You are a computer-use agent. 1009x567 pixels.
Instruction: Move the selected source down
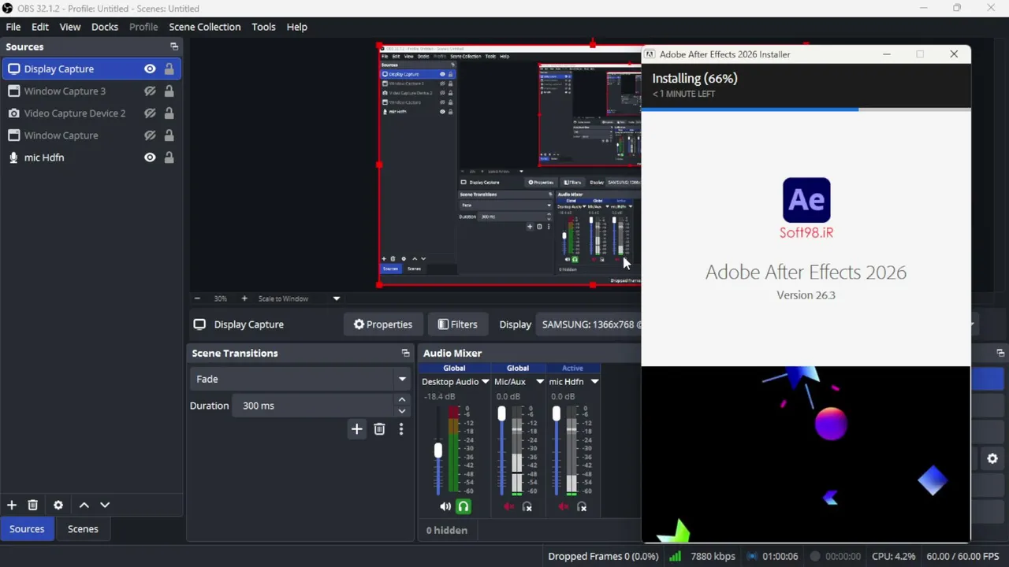click(x=105, y=505)
